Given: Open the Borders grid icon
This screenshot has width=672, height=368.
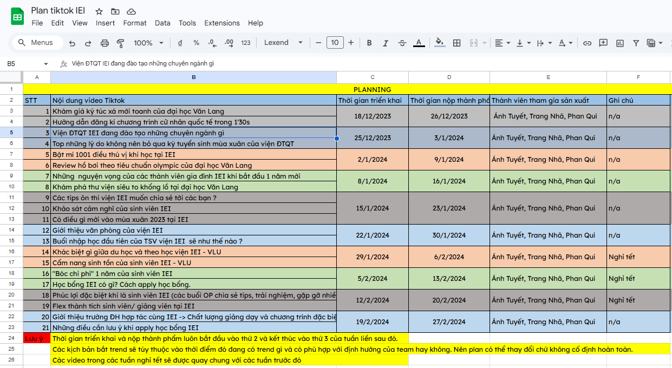Looking at the screenshot, I should pos(456,43).
